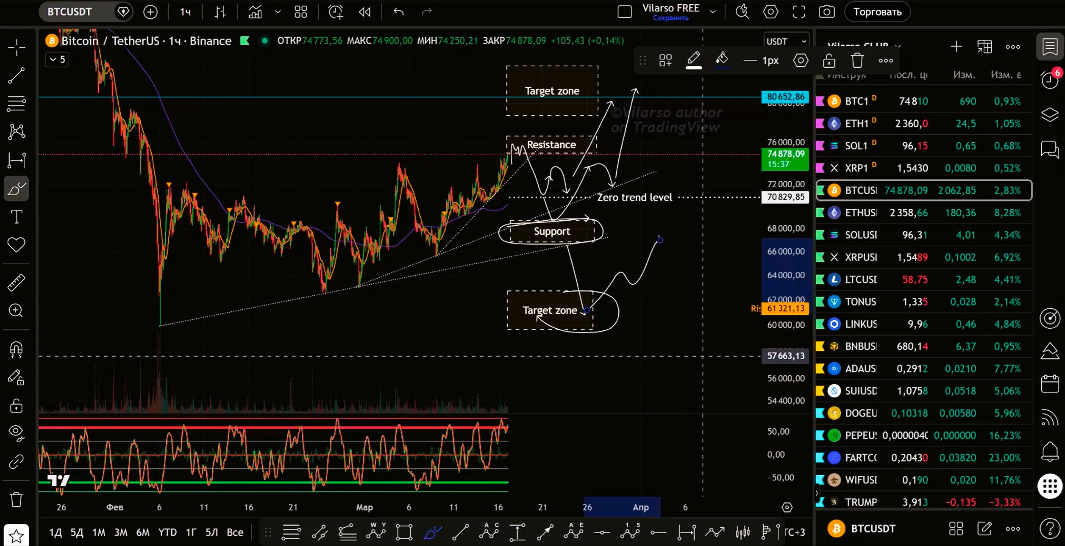Screen dimensions: 1065x546
Task: Take chart snapshot with camera icon
Action: coord(826,12)
